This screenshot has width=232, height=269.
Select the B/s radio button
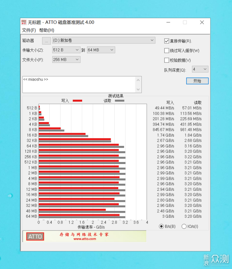coord(161,226)
